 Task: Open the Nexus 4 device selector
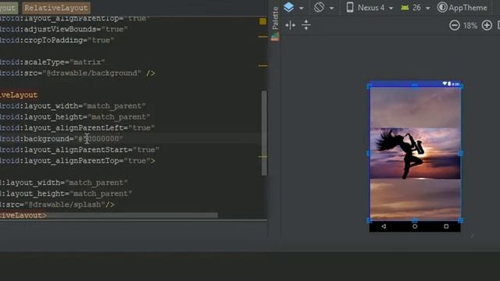tap(370, 8)
